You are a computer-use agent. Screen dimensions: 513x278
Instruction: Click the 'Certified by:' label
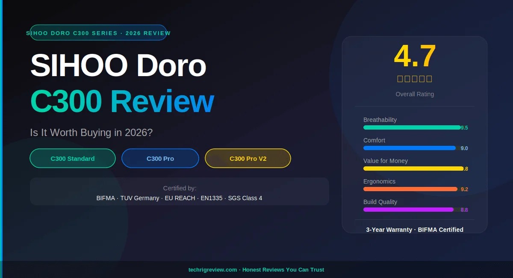pos(180,188)
